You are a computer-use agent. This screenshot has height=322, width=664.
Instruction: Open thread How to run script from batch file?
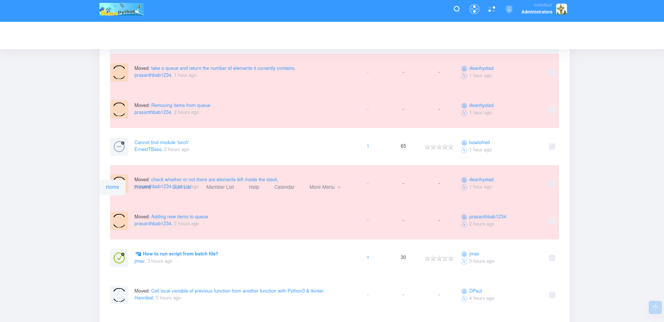pos(180,254)
